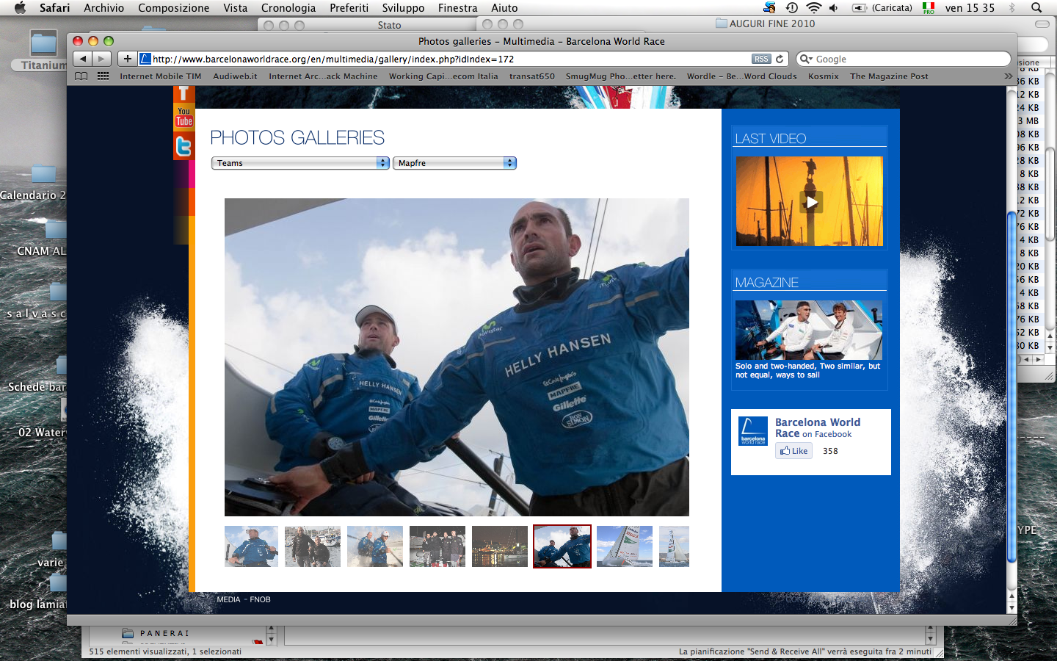1057x661 pixels.
Task: Open the SmugMug bookmark
Action: coord(621,76)
